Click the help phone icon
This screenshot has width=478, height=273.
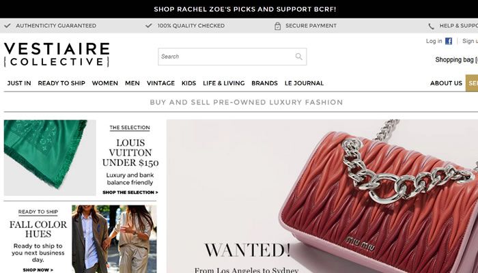pos(431,26)
